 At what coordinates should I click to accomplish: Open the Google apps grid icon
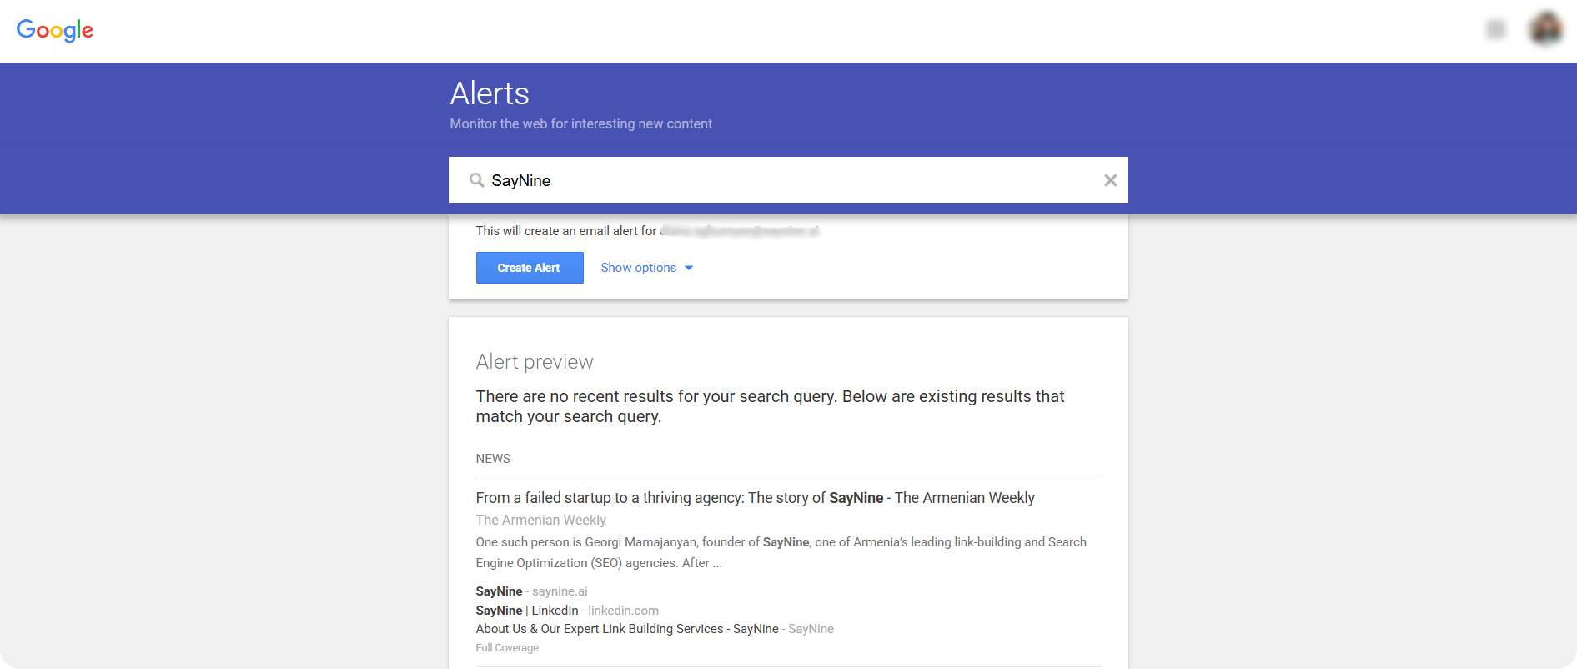coord(1496,30)
